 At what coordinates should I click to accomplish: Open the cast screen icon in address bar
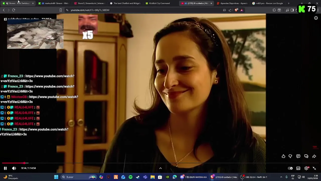[x=224, y=10]
